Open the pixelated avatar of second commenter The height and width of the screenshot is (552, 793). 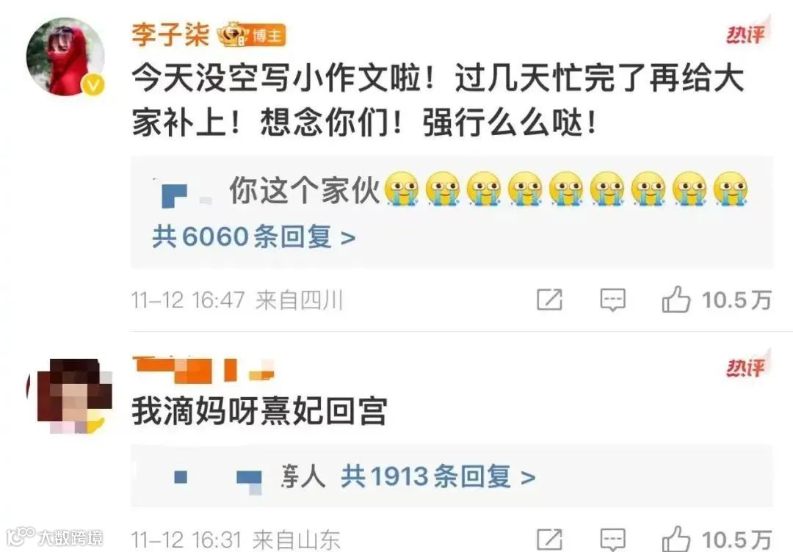(x=70, y=396)
